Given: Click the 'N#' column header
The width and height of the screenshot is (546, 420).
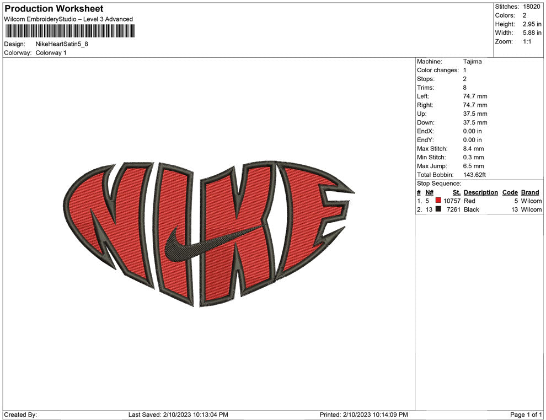Looking at the screenshot, I should (x=429, y=192).
